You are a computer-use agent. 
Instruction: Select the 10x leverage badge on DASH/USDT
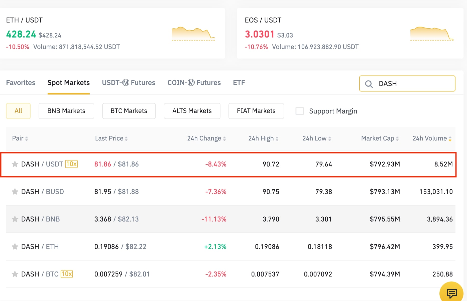pyautogui.click(x=71, y=164)
